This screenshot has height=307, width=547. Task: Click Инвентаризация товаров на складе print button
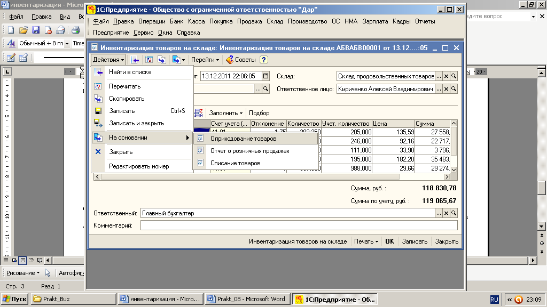[x=298, y=241]
